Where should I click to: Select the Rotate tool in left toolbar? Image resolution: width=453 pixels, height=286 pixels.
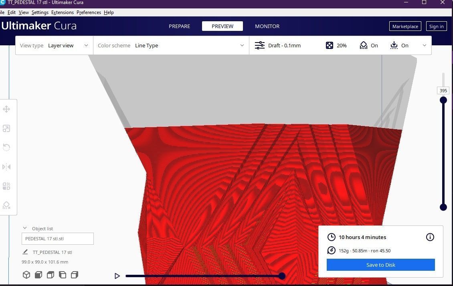pyautogui.click(x=6, y=148)
